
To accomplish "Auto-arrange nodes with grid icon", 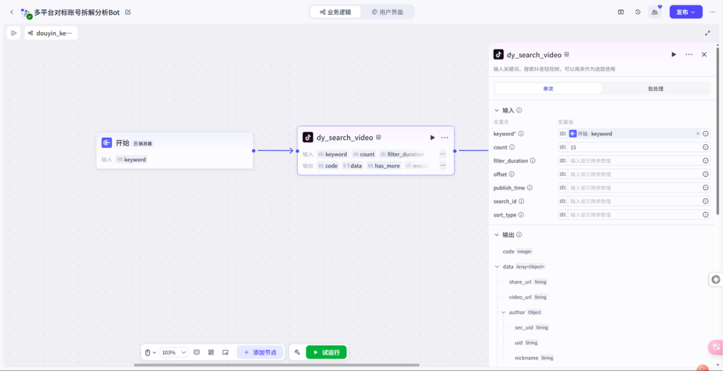I will tap(211, 352).
